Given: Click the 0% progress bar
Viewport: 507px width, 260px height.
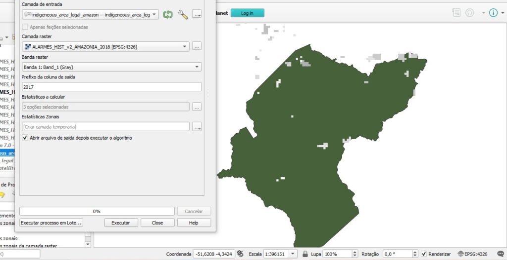Looking at the screenshot, I should 97,211.
